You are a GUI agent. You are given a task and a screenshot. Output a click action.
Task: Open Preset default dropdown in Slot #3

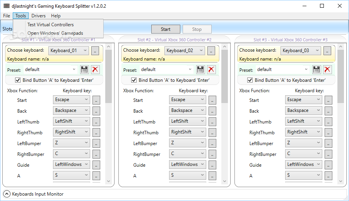click(x=282, y=69)
